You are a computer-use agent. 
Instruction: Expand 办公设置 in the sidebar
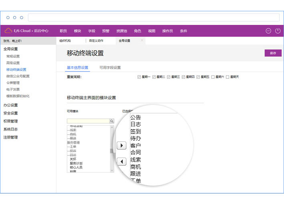[11, 105]
